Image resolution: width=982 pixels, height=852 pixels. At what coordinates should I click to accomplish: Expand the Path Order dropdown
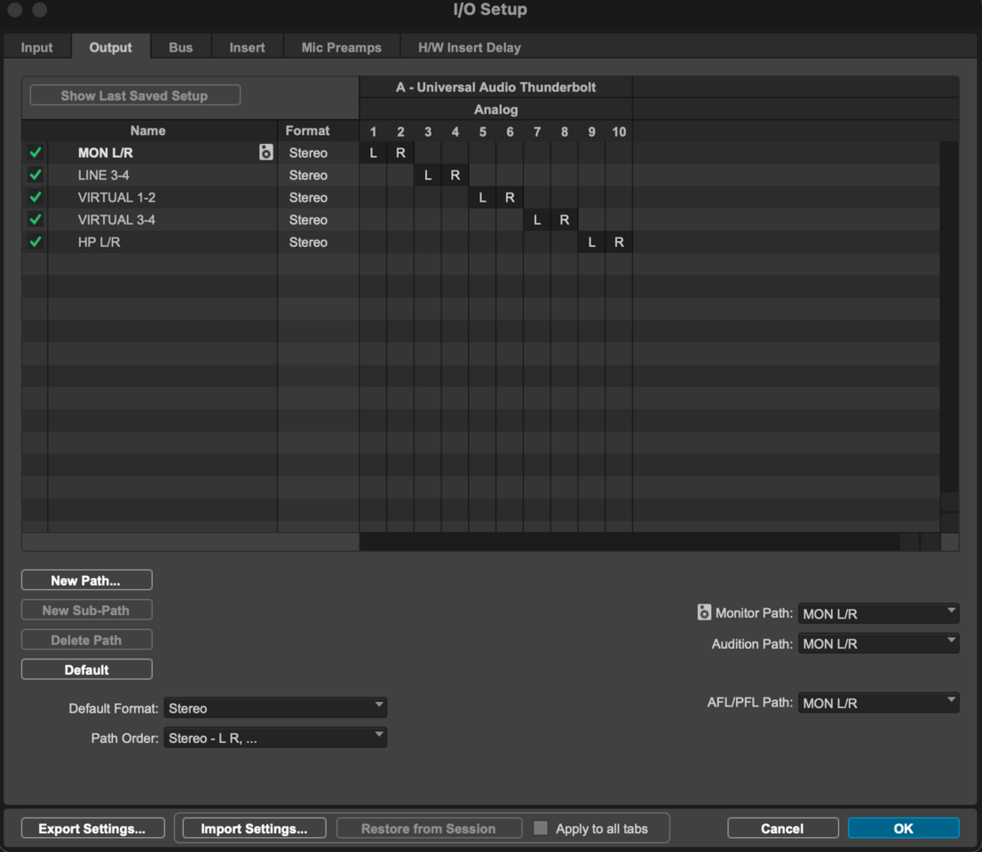(275, 738)
